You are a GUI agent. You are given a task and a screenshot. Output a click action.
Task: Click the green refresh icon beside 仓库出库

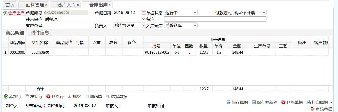click(5, 13)
